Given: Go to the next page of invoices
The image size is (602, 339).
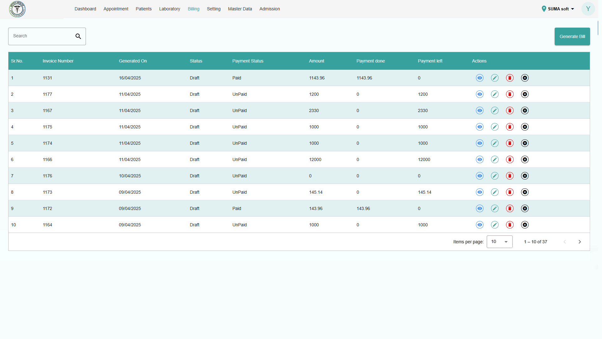Looking at the screenshot, I should (579, 242).
